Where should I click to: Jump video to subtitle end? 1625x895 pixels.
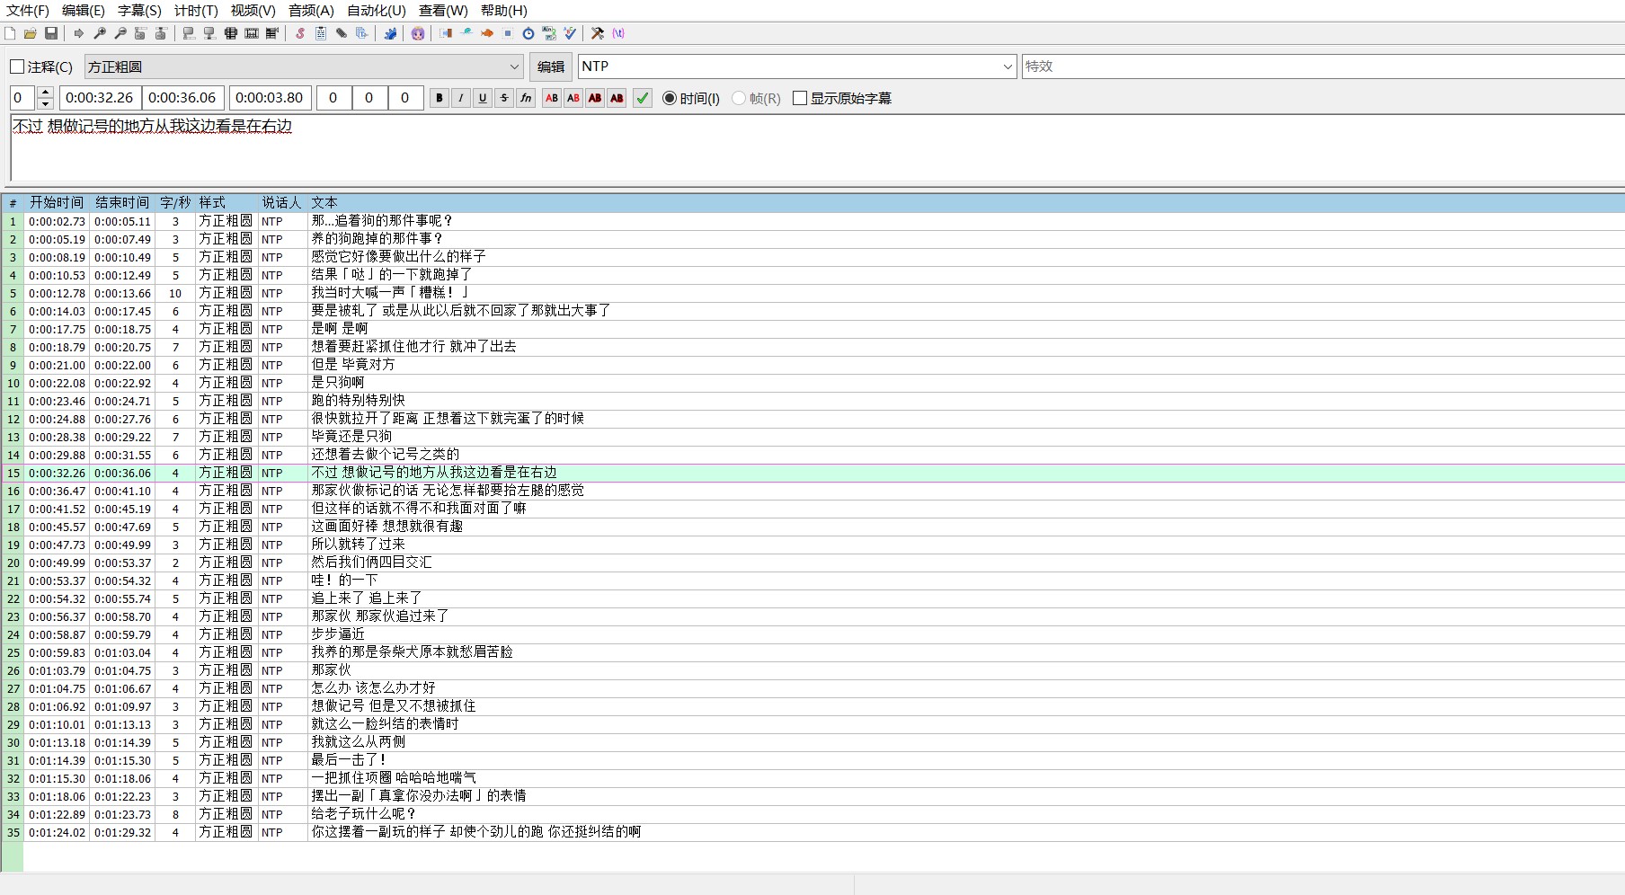(x=161, y=33)
